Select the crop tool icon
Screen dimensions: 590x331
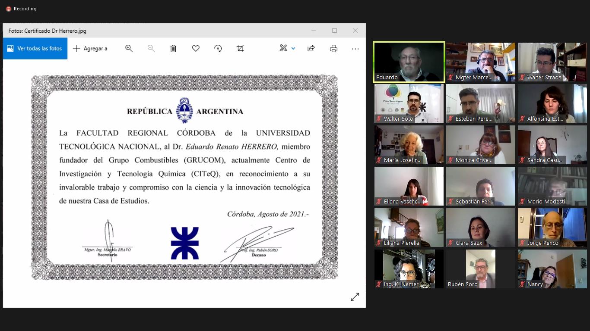pos(240,49)
